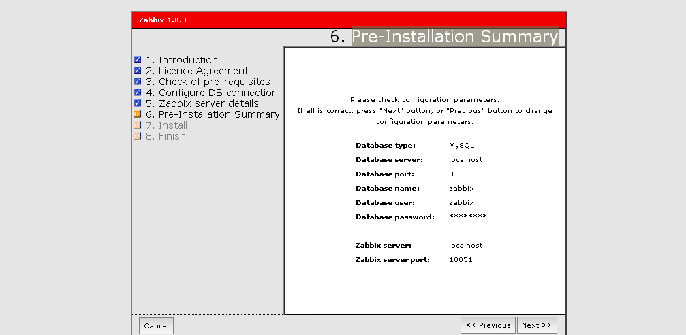Click the 'Database name:' label
The image size is (686, 335).
388,189
